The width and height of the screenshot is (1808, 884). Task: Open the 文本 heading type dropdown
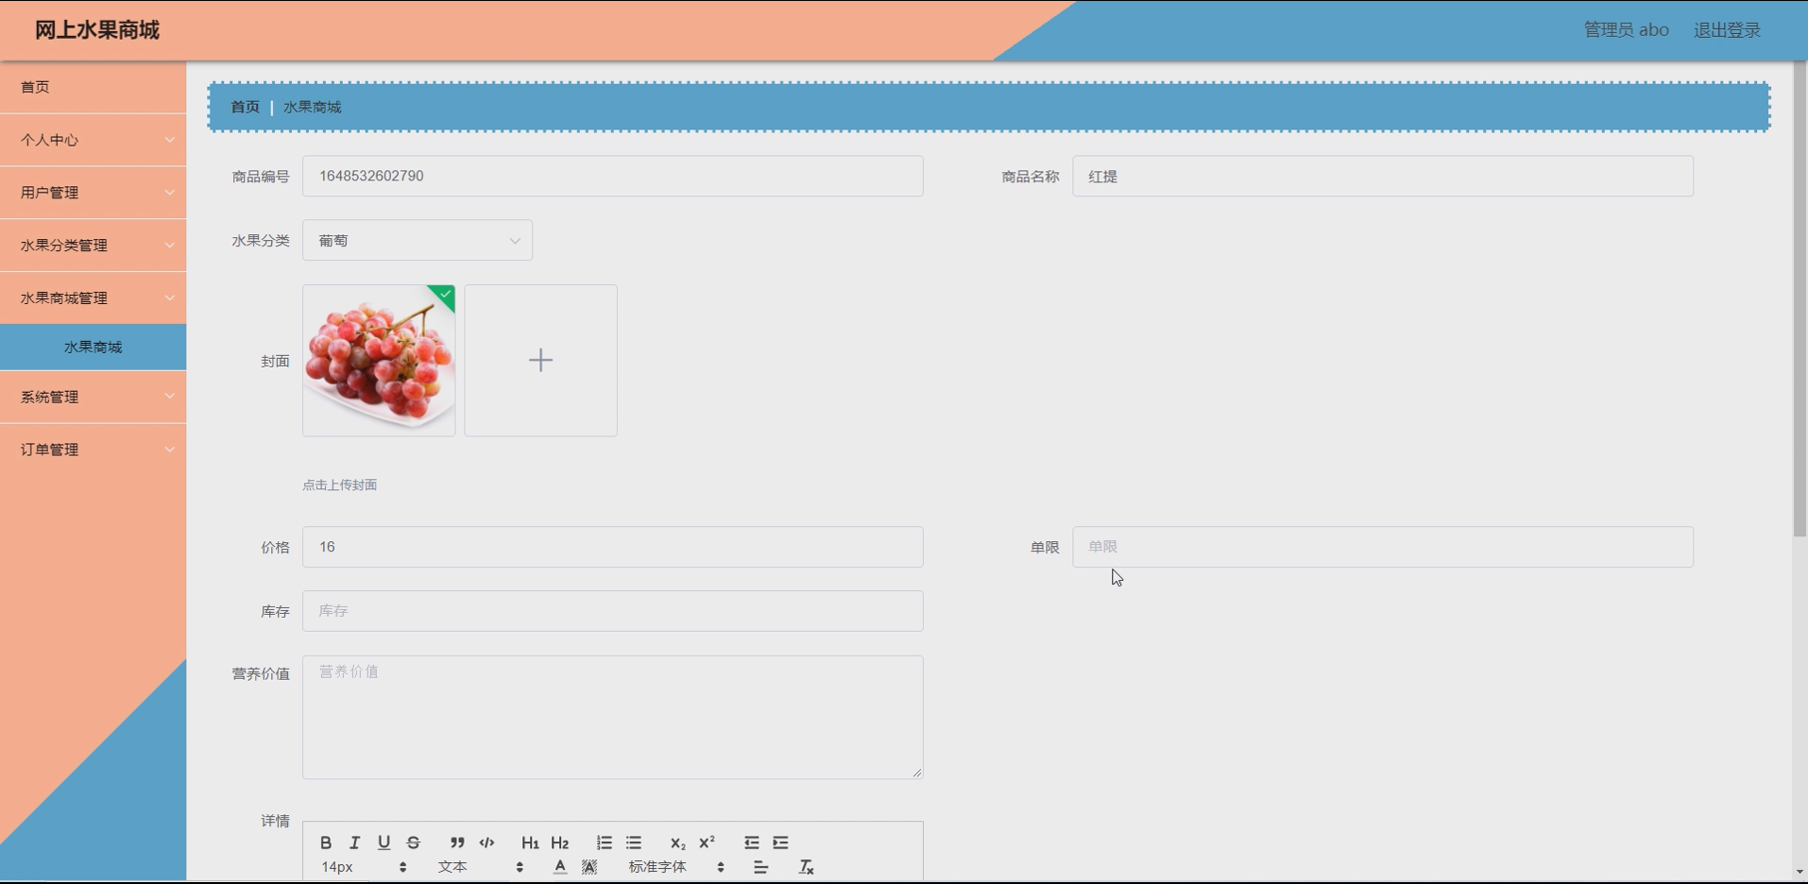(x=480, y=867)
